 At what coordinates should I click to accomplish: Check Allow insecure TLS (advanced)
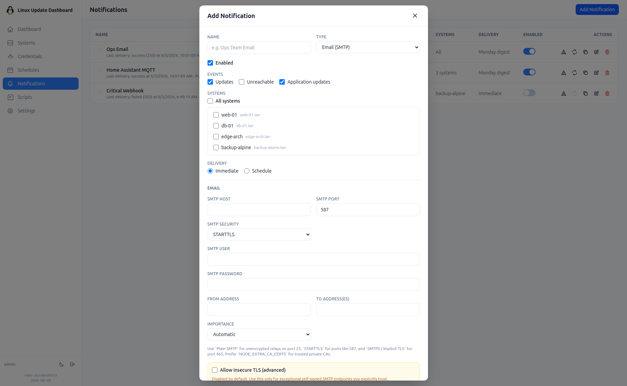[x=215, y=370]
